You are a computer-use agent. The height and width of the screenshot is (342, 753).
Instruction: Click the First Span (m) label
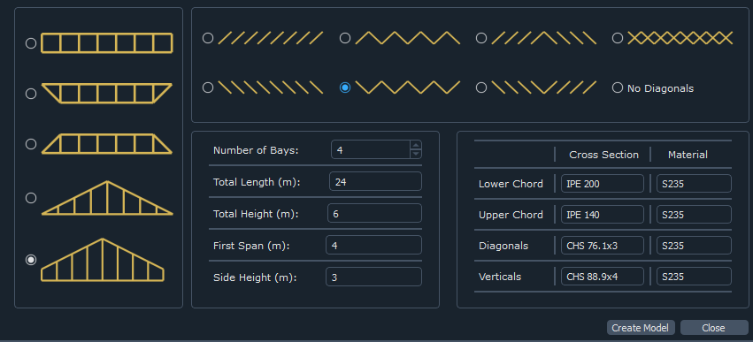[252, 245]
